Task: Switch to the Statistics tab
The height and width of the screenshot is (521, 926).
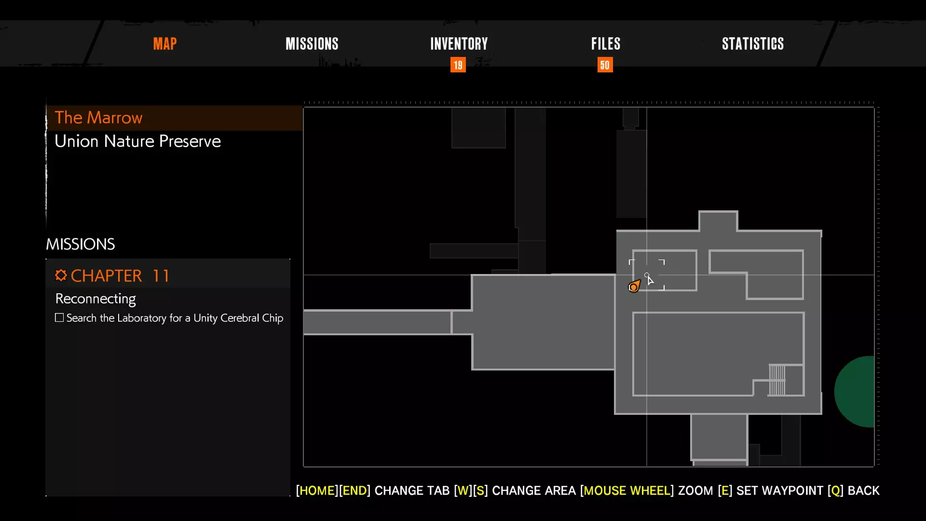Action: point(752,44)
